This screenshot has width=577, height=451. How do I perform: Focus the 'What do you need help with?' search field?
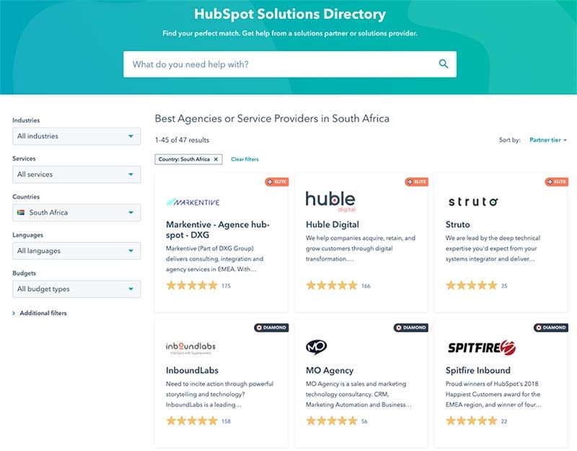tap(290, 64)
